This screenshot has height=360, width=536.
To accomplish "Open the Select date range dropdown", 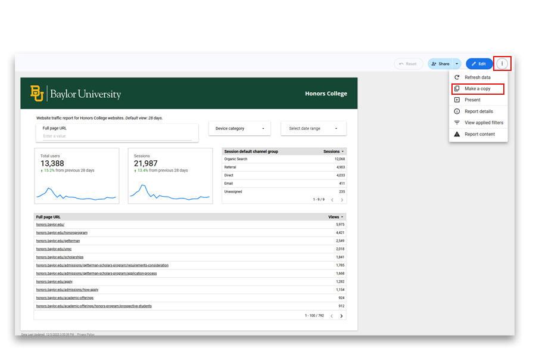I will click(313, 129).
